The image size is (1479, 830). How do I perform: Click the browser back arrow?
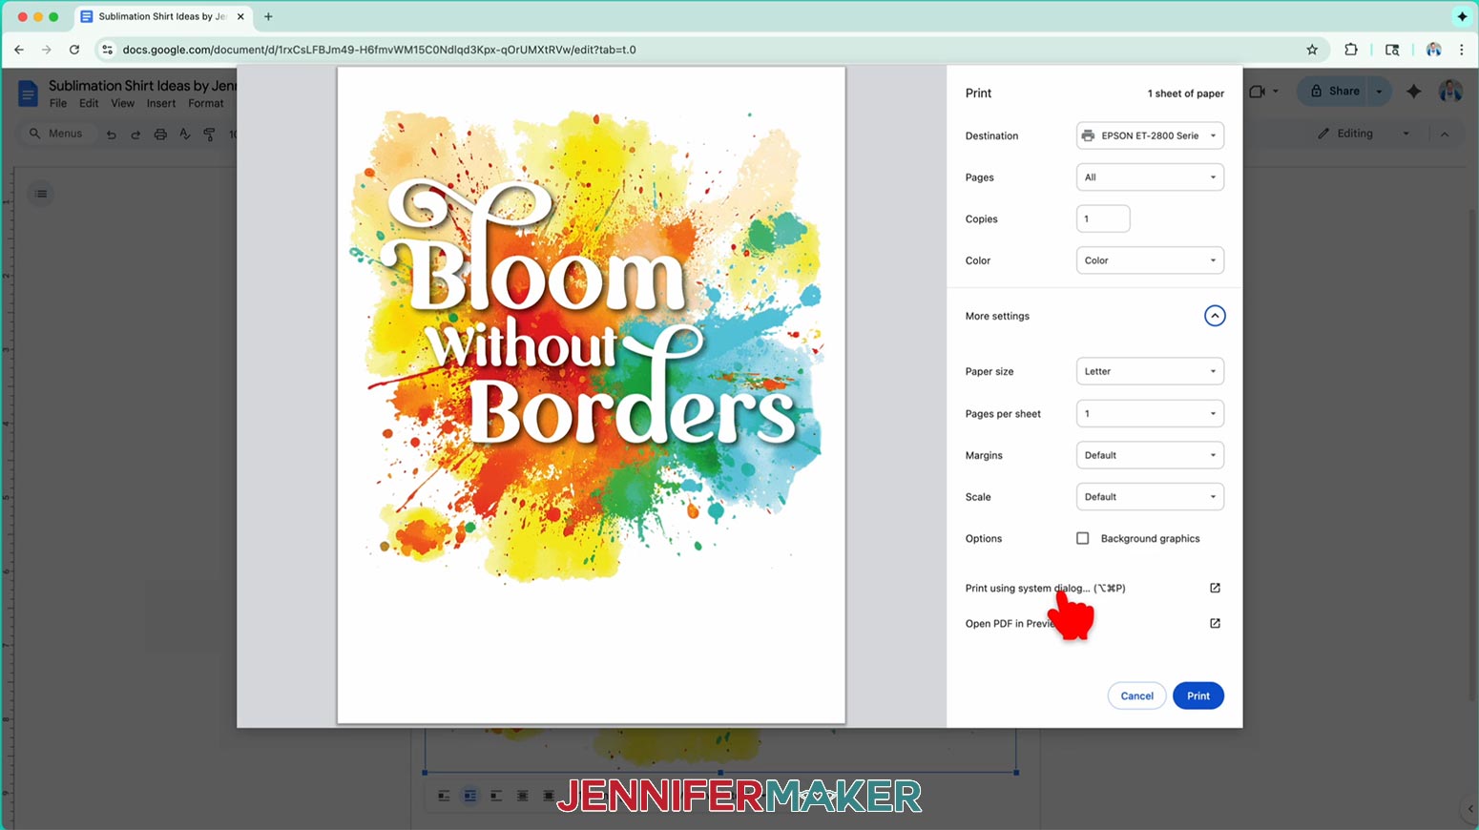[x=19, y=50]
